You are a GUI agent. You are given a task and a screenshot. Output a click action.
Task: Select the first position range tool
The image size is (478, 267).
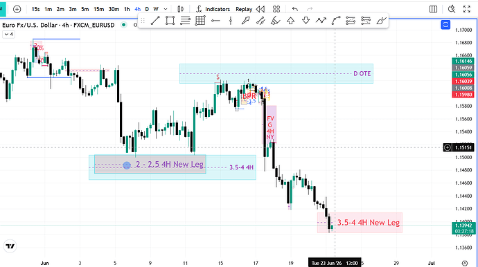(351, 21)
